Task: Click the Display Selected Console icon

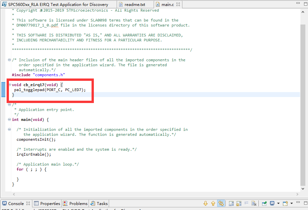Action: (x=272, y=203)
